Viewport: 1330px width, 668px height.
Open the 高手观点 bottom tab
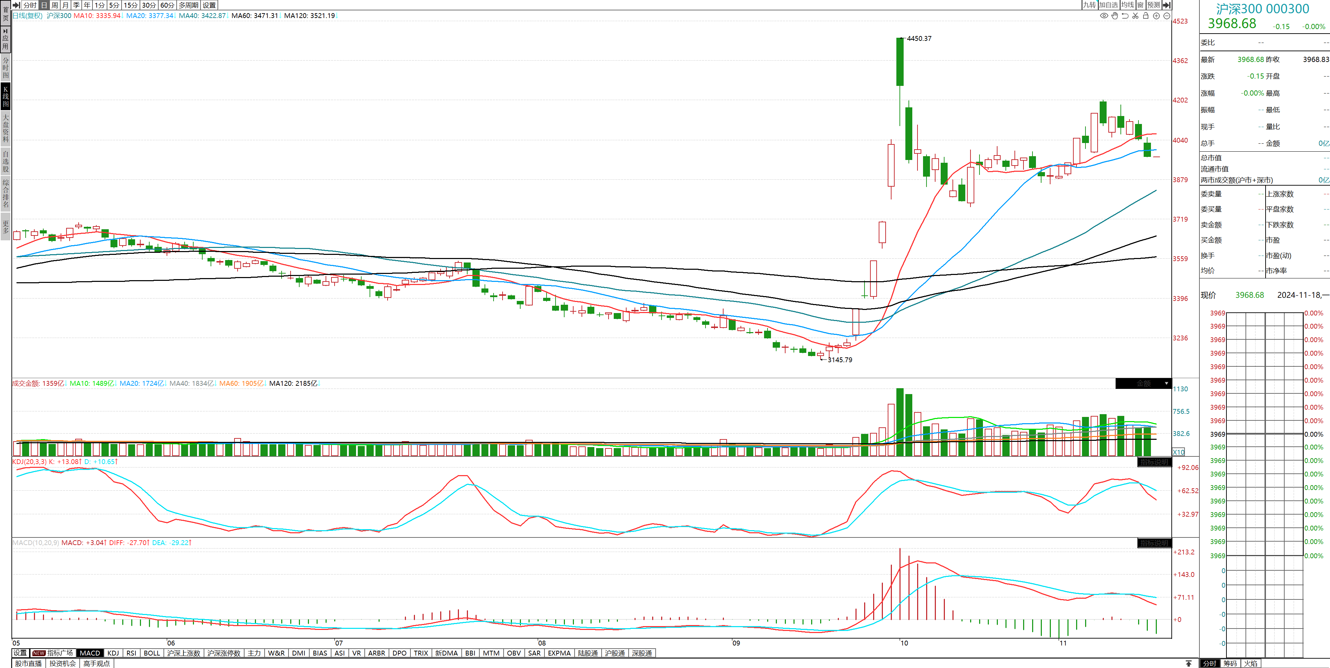tap(97, 663)
